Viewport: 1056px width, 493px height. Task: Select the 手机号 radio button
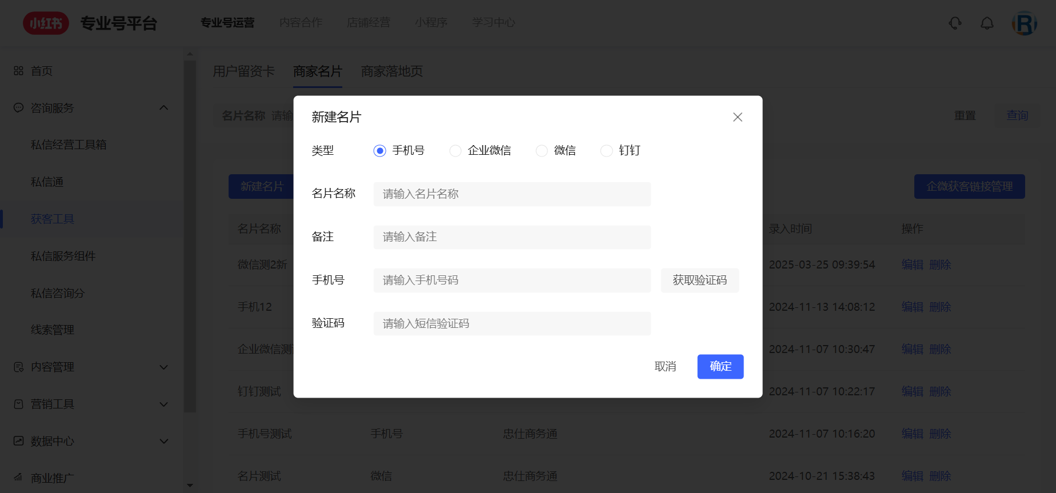[380, 151]
